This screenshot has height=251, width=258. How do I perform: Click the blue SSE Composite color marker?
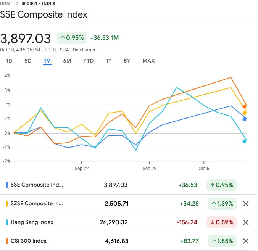7,185
